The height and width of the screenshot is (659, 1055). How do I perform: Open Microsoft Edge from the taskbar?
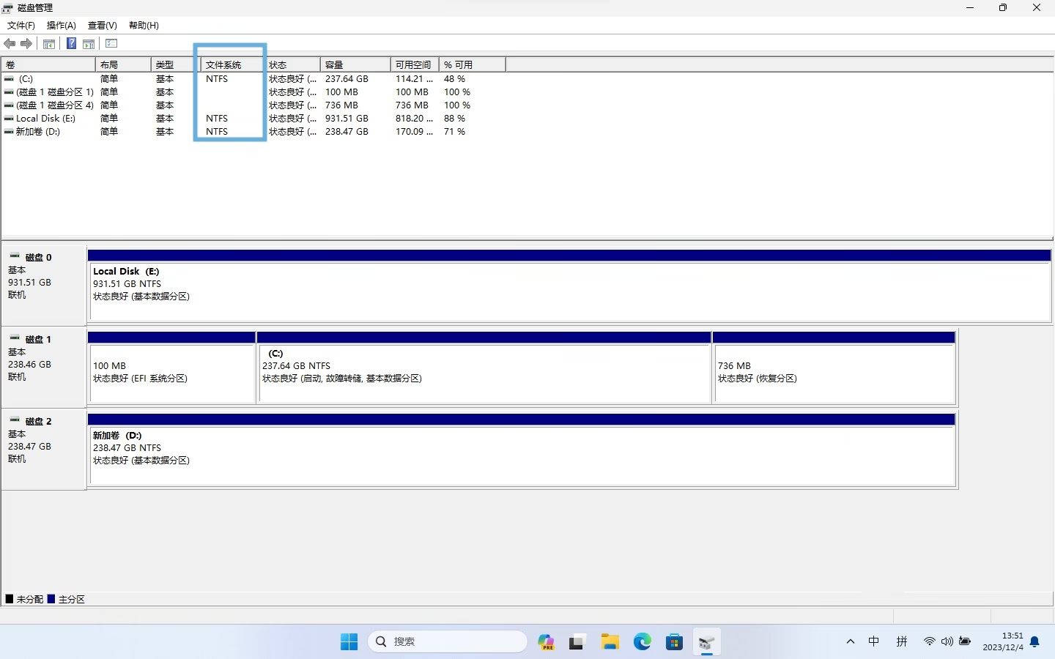(643, 642)
